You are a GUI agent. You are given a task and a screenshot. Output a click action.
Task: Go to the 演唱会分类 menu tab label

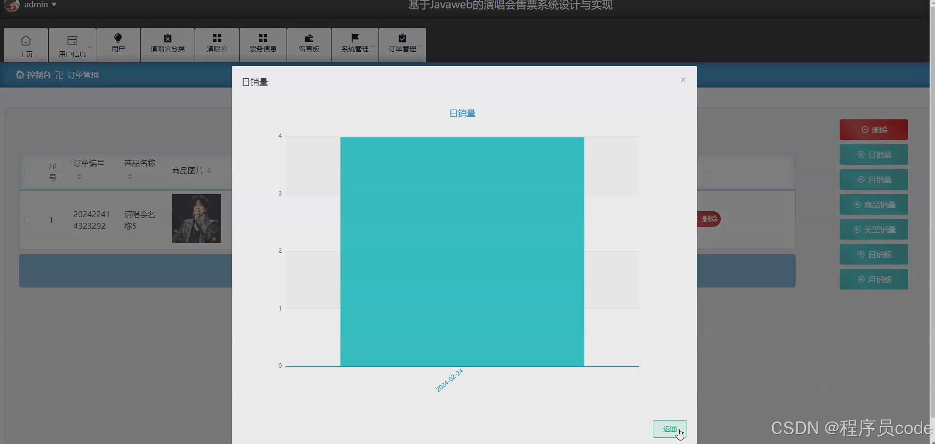coord(168,49)
